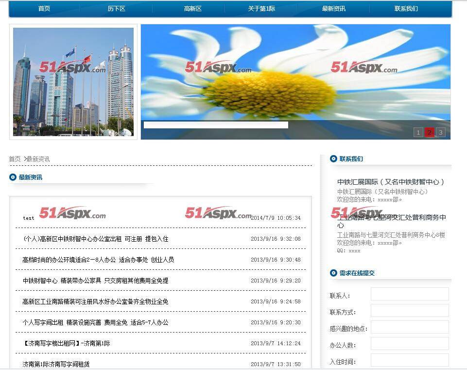Focus the 入住时间 input field
Image resolution: width=467 pixels, height=370 pixels.
(410, 360)
